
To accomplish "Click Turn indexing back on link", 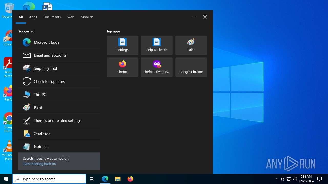I will click(x=40, y=164).
